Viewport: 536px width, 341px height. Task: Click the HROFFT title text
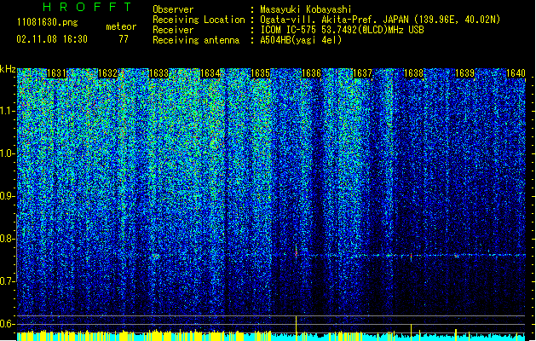point(88,7)
